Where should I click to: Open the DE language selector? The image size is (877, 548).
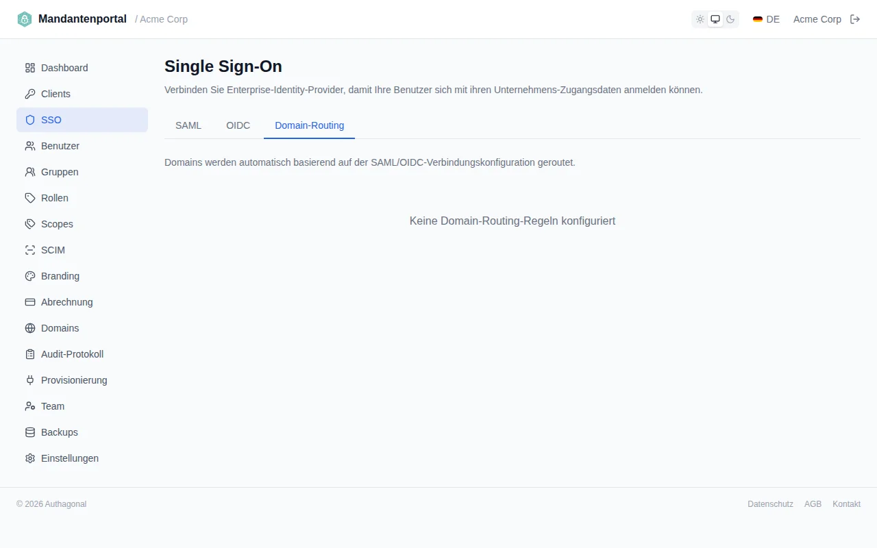coord(766,19)
